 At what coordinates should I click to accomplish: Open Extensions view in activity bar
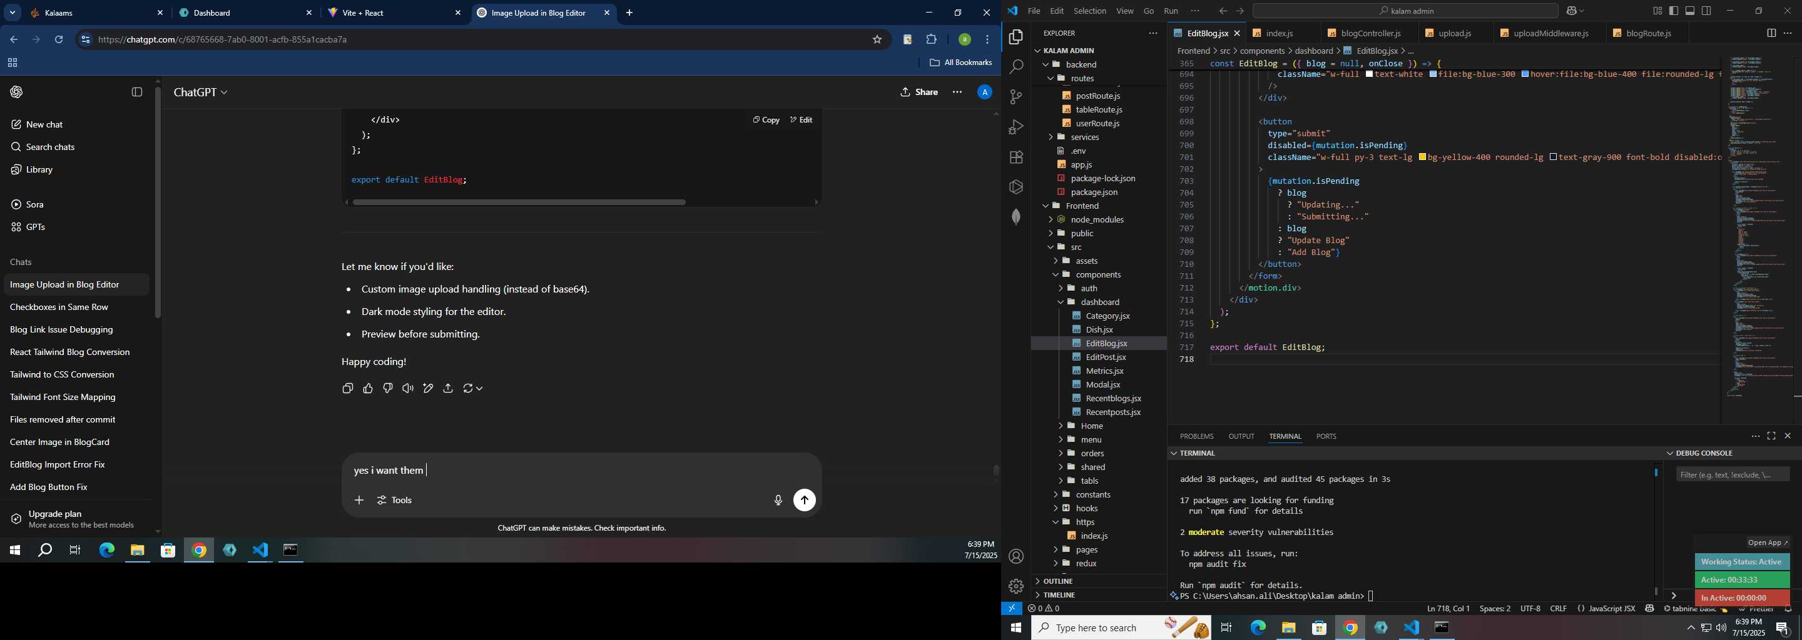pos(1016,157)
